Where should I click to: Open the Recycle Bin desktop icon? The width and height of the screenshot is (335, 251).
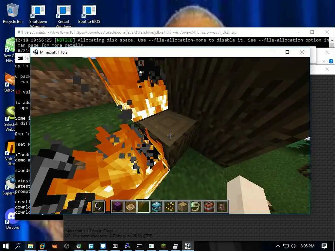point(13,13)
